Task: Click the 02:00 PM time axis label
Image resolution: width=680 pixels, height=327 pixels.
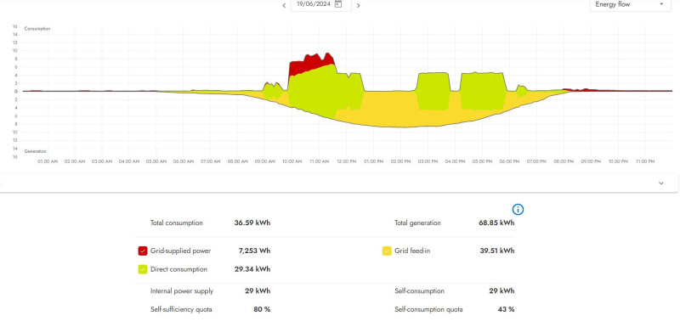Action: pos(400,161)
